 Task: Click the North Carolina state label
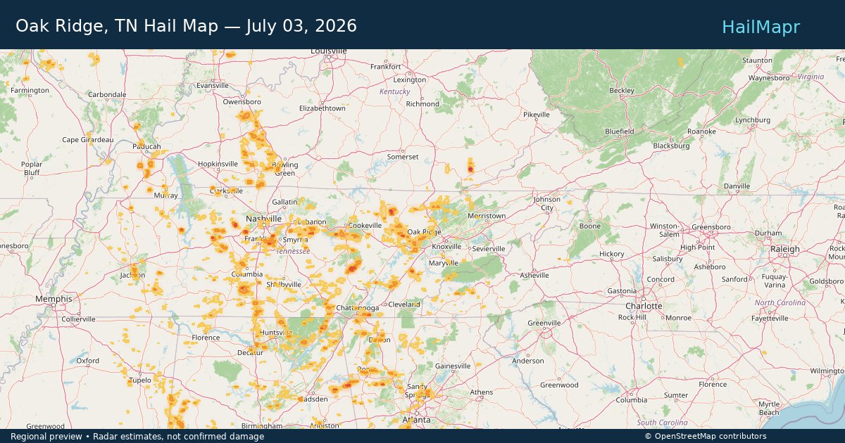(x=780, y=302)
